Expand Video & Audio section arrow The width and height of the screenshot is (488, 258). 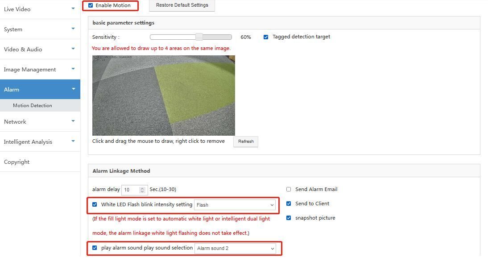coord(73,49)
